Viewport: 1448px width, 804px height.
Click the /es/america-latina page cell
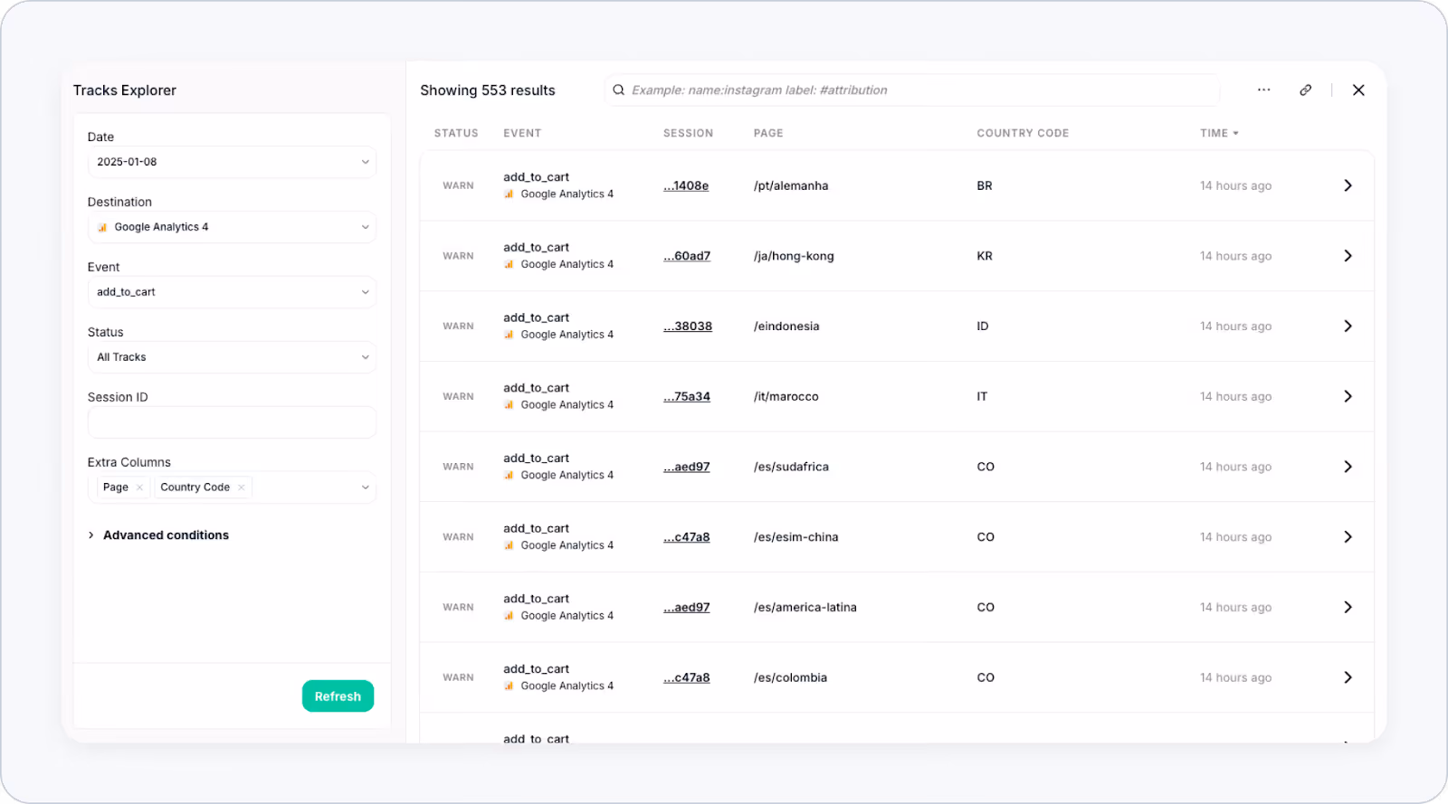tap(805, 607)
